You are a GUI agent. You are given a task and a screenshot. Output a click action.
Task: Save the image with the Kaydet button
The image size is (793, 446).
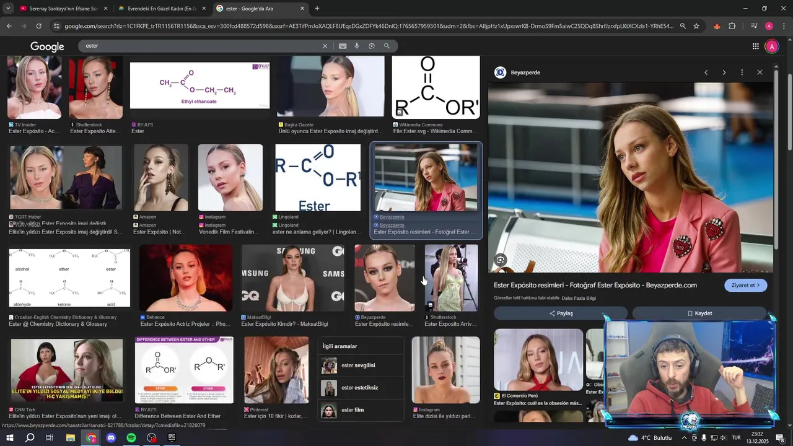[699, 313]
